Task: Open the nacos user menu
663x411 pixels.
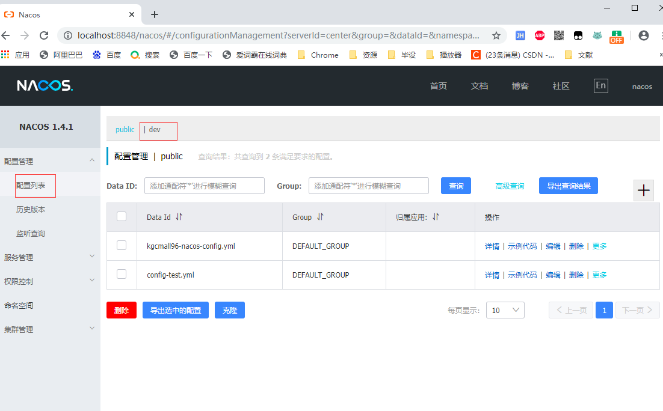Action: pyautogui.click(x=642, y=87)
